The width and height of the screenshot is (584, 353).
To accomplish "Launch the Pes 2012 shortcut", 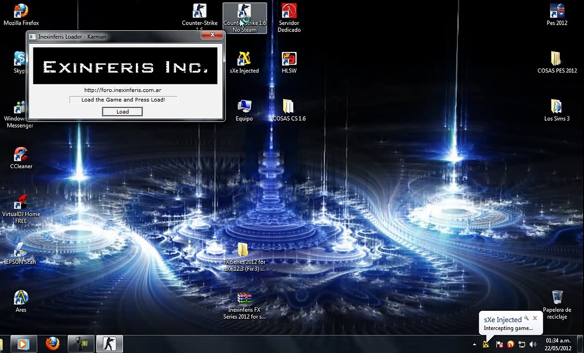I will pos(557,15).
